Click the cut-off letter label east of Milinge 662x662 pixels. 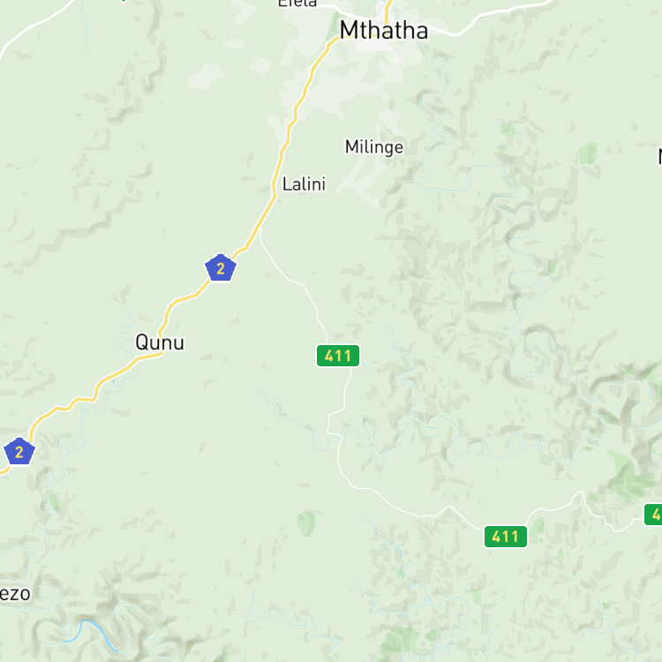(659, 156)
